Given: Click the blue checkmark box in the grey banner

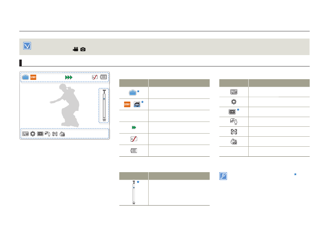Looking at the screenshot, I should pos(27,46).
